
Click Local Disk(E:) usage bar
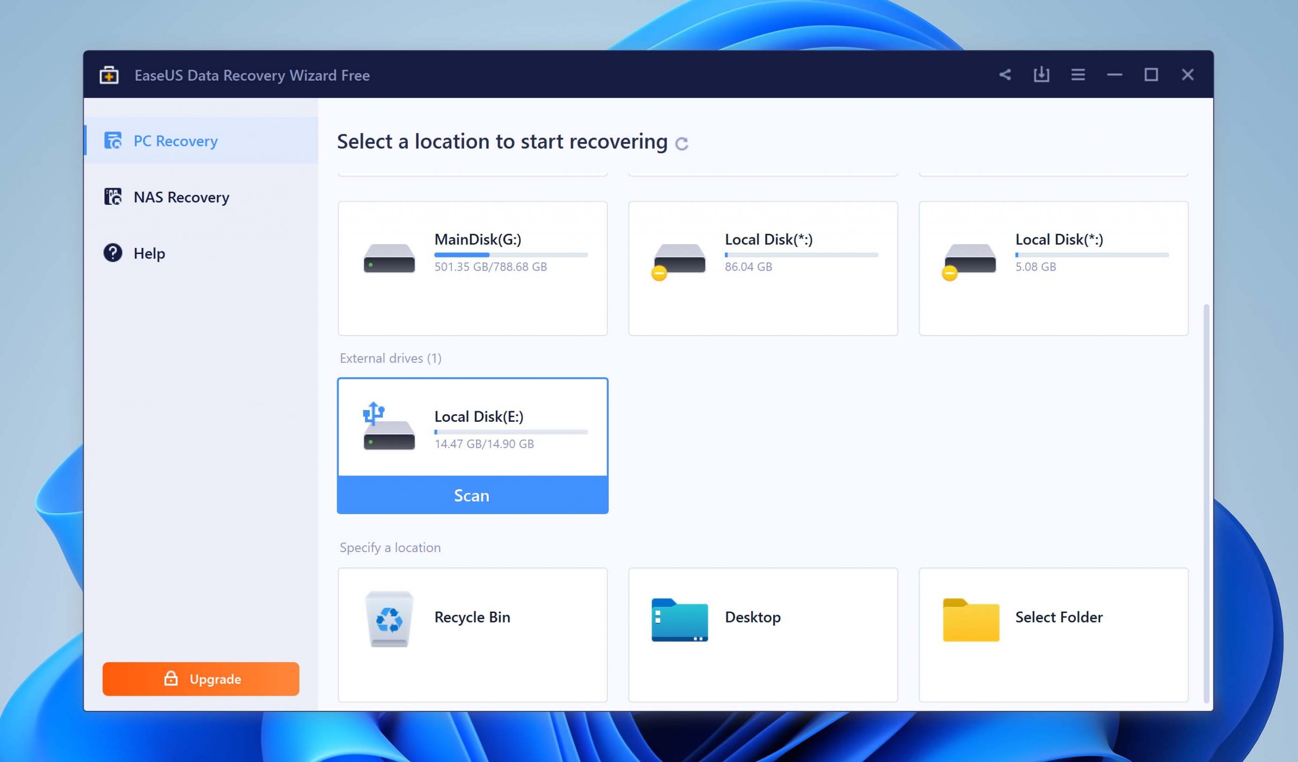coord(511,432)
